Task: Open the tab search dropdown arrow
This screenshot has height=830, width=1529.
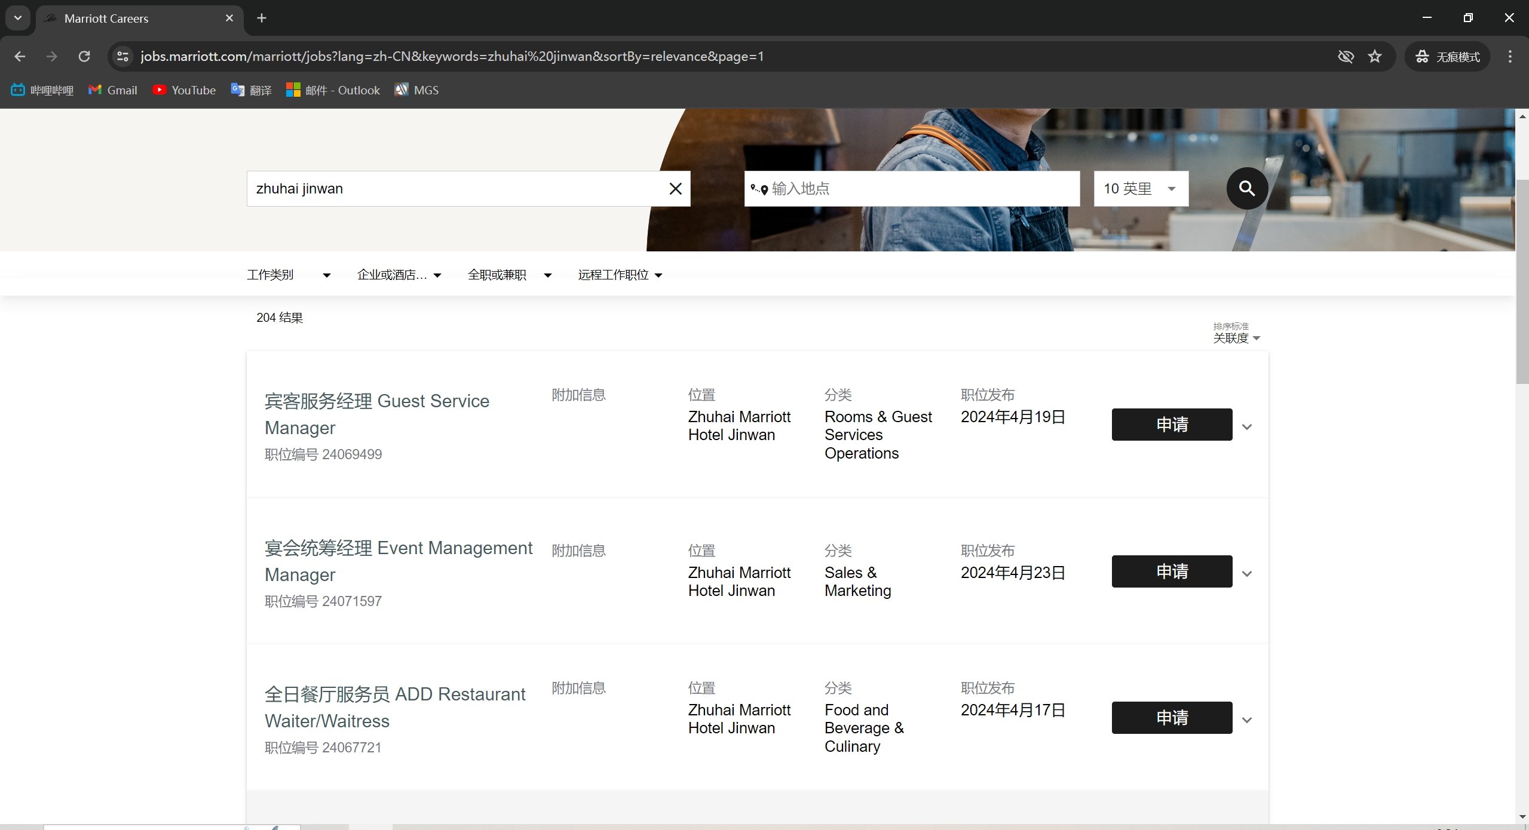Action: tap(18, 18)
